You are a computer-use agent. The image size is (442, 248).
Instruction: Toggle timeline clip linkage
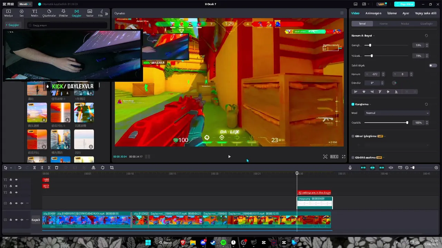pos(382,168)
